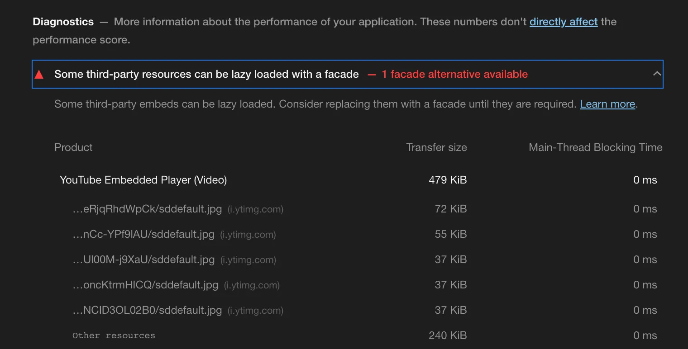Click the 72 KiB transfer size value
Screen dimensions: 688x349
tap(450, 209)
